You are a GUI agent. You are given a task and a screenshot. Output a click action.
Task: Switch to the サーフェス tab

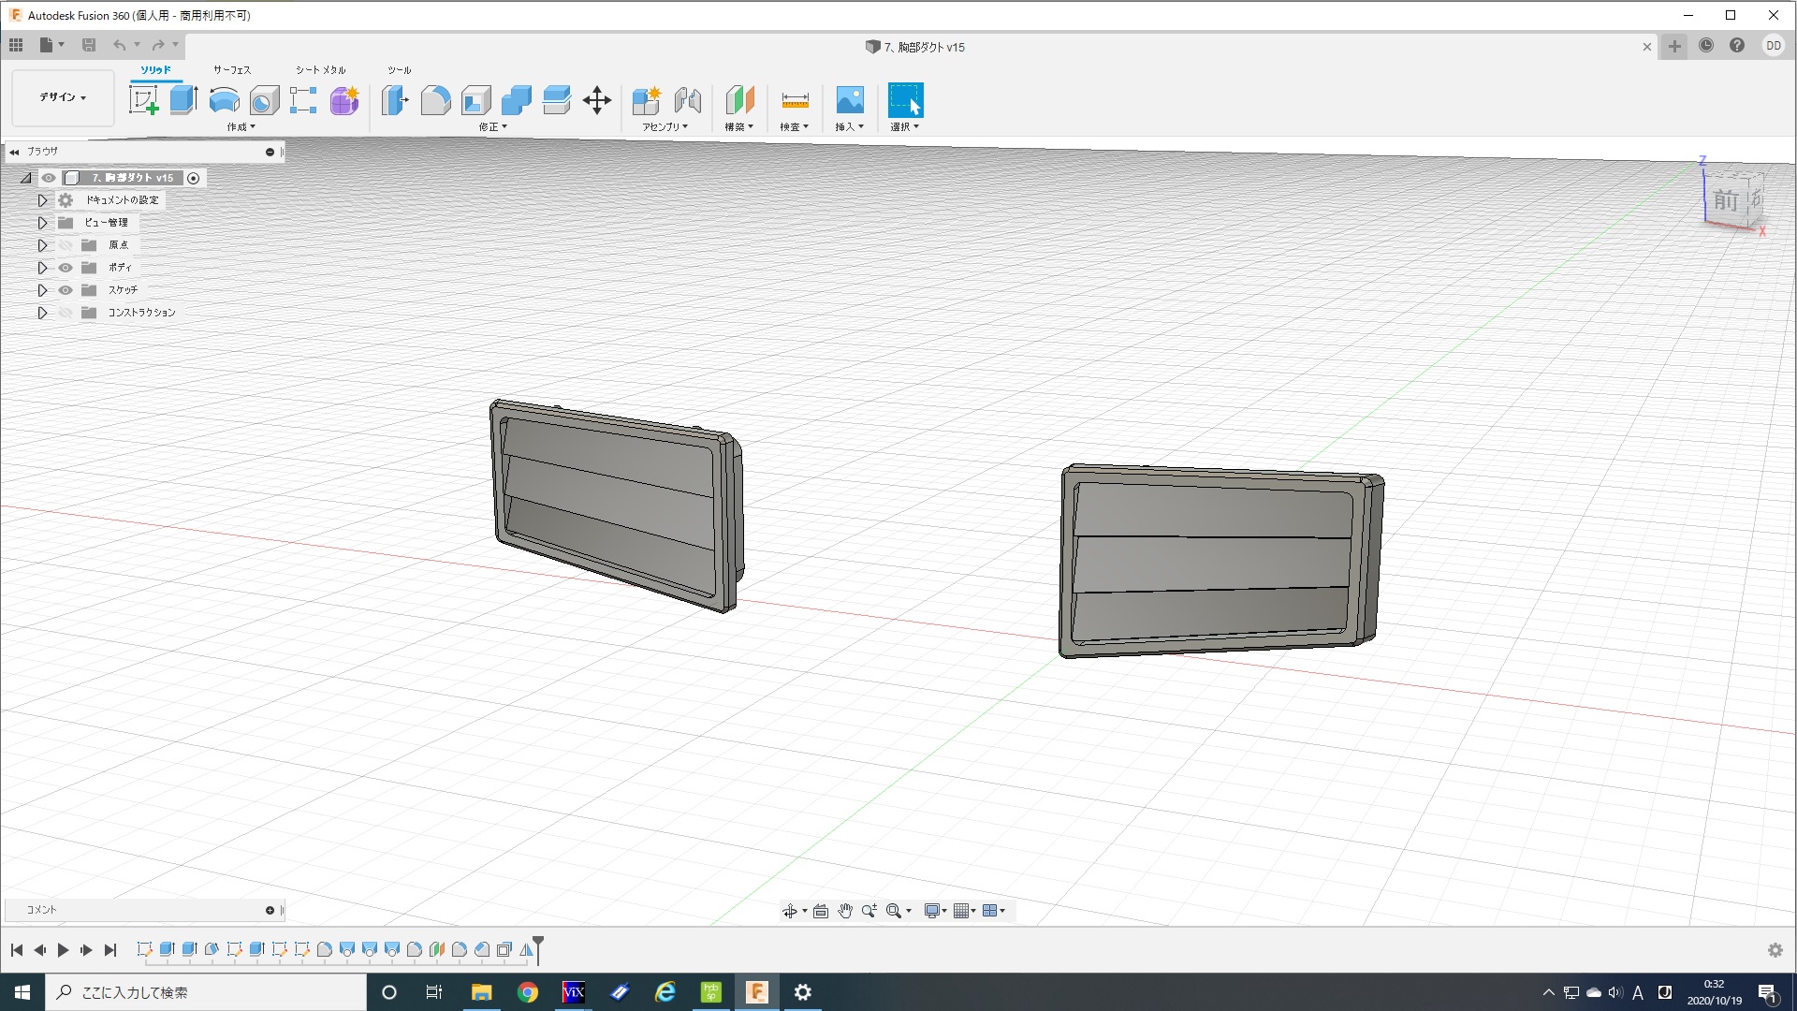[231, 70]
